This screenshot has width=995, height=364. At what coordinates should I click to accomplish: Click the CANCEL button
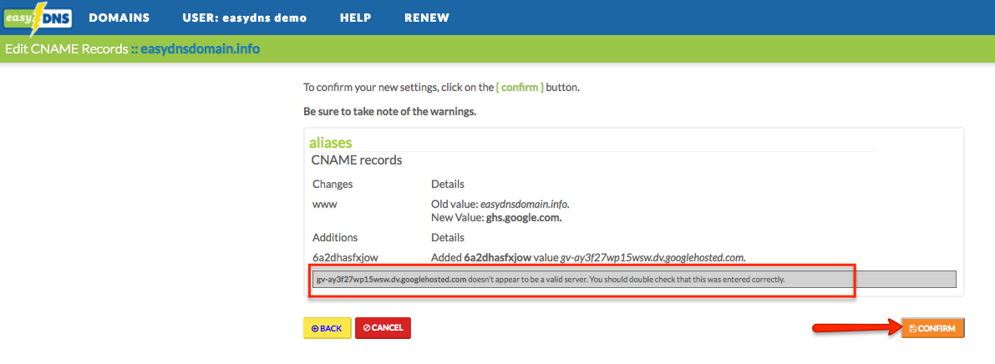(383, 328)
